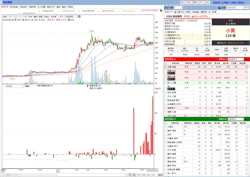Image resolution: width=250 pixels, height=177 pixels.
Task: Open the 法人目標 tab in the right panel
Action: point(212,12)
